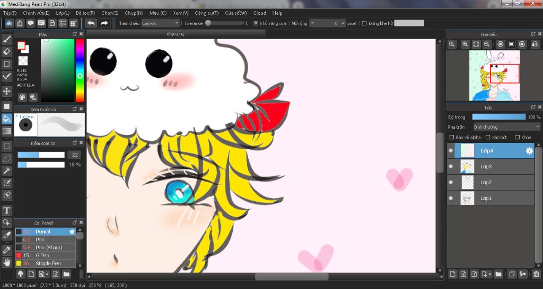Zoom out on navigator panel
Viewport: 543px width, 289px height.
(x=487, y=44)
